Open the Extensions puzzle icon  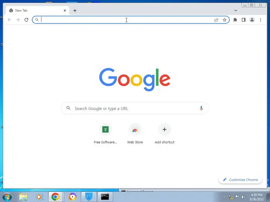(x=235, y=20)
